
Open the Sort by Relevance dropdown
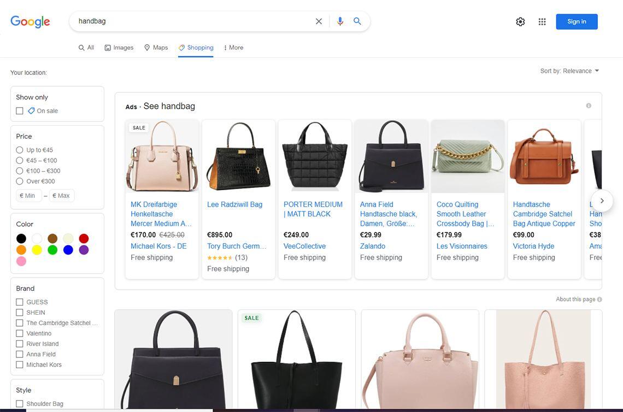click(569, 70)
